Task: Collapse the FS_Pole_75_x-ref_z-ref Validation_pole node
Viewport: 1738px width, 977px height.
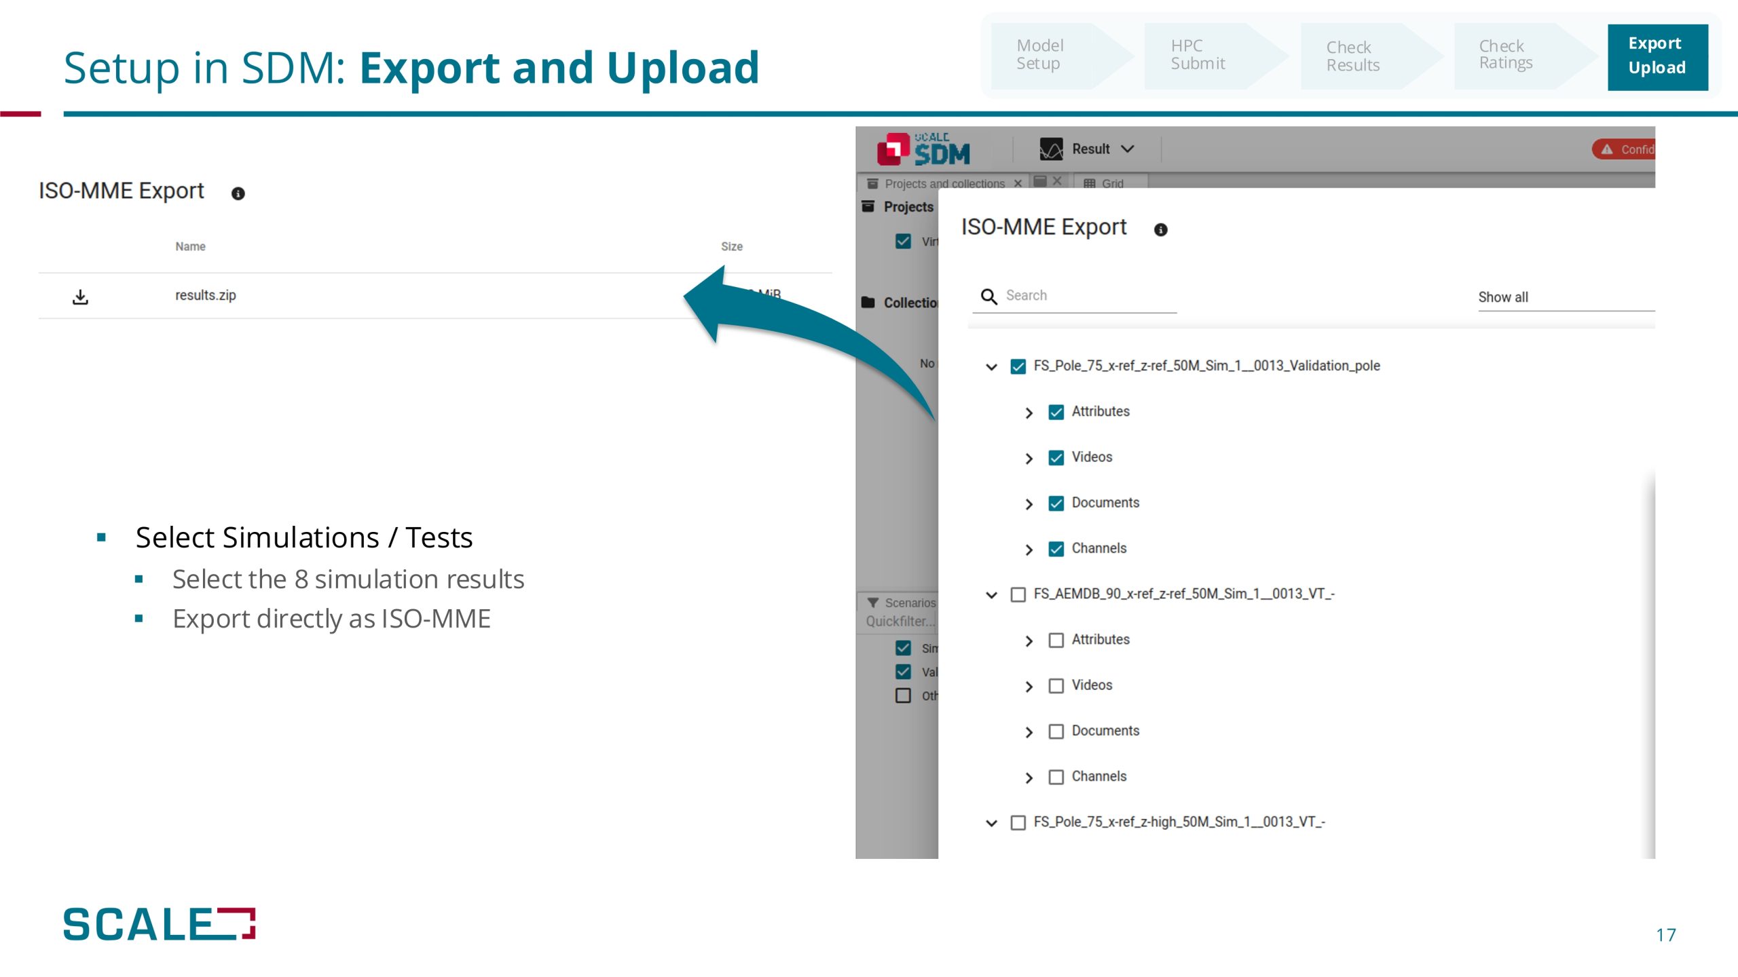Action: [991, 367]
